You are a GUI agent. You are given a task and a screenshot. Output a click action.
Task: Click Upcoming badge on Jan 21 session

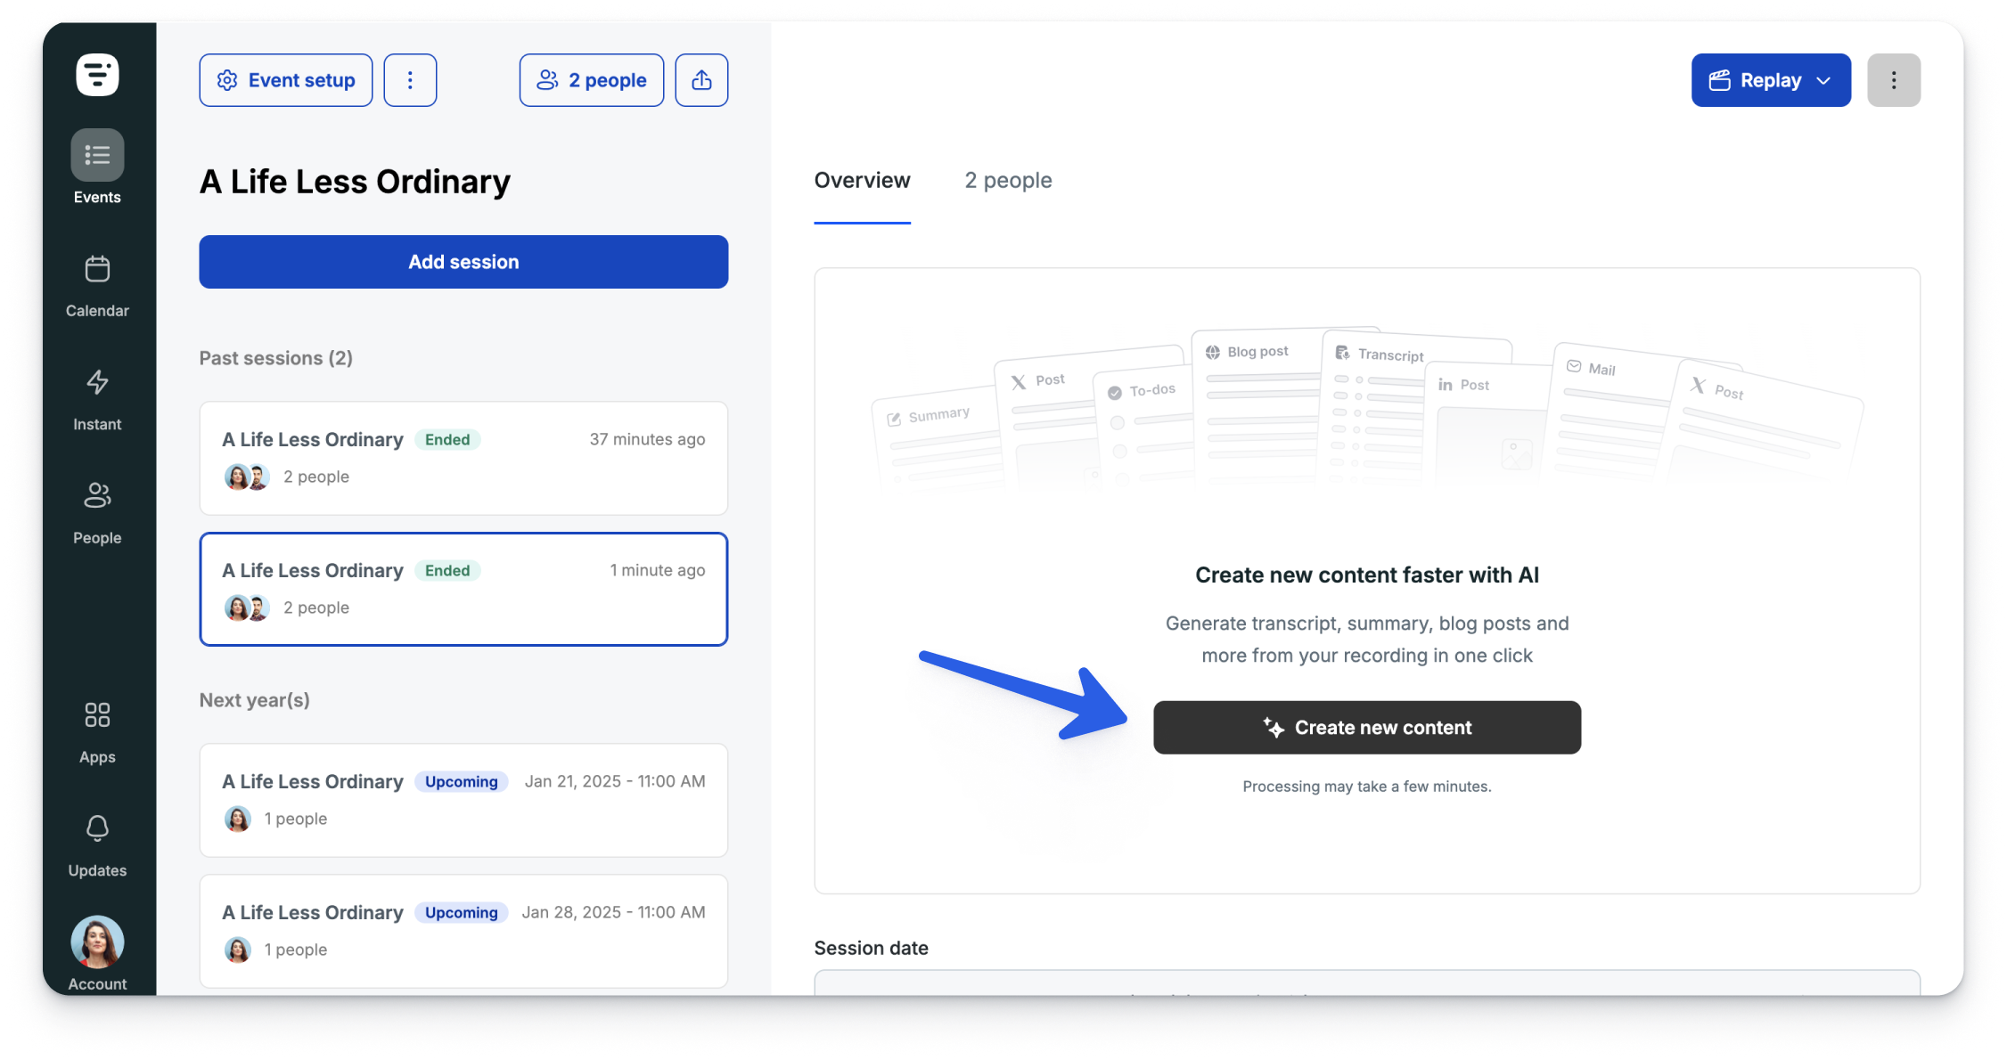click(x=462, y=782)
